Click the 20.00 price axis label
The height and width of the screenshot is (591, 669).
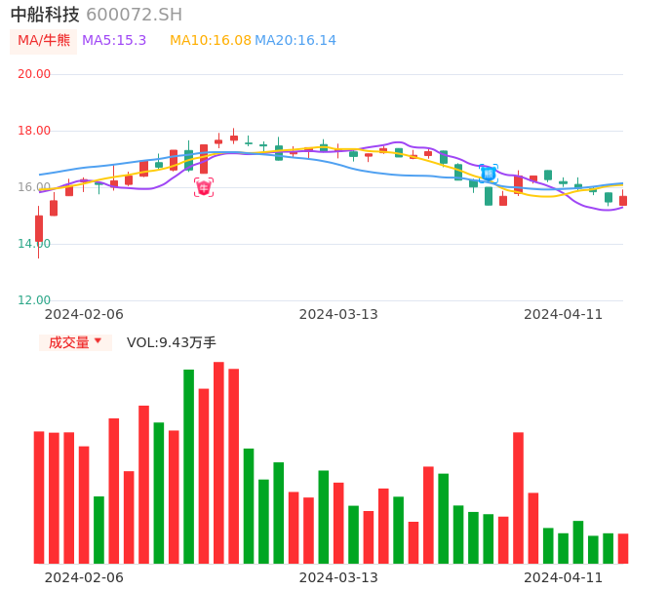pyautogui.click(x=34, y=74)
